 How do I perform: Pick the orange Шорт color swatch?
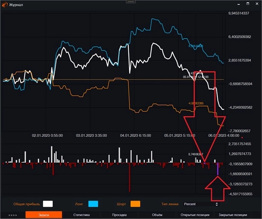(135, 204)
